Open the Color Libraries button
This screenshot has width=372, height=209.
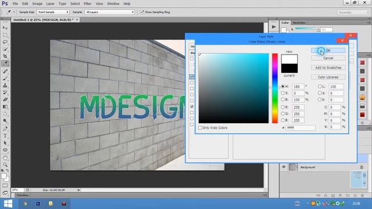pyautogui.click(x=328, y=77)
